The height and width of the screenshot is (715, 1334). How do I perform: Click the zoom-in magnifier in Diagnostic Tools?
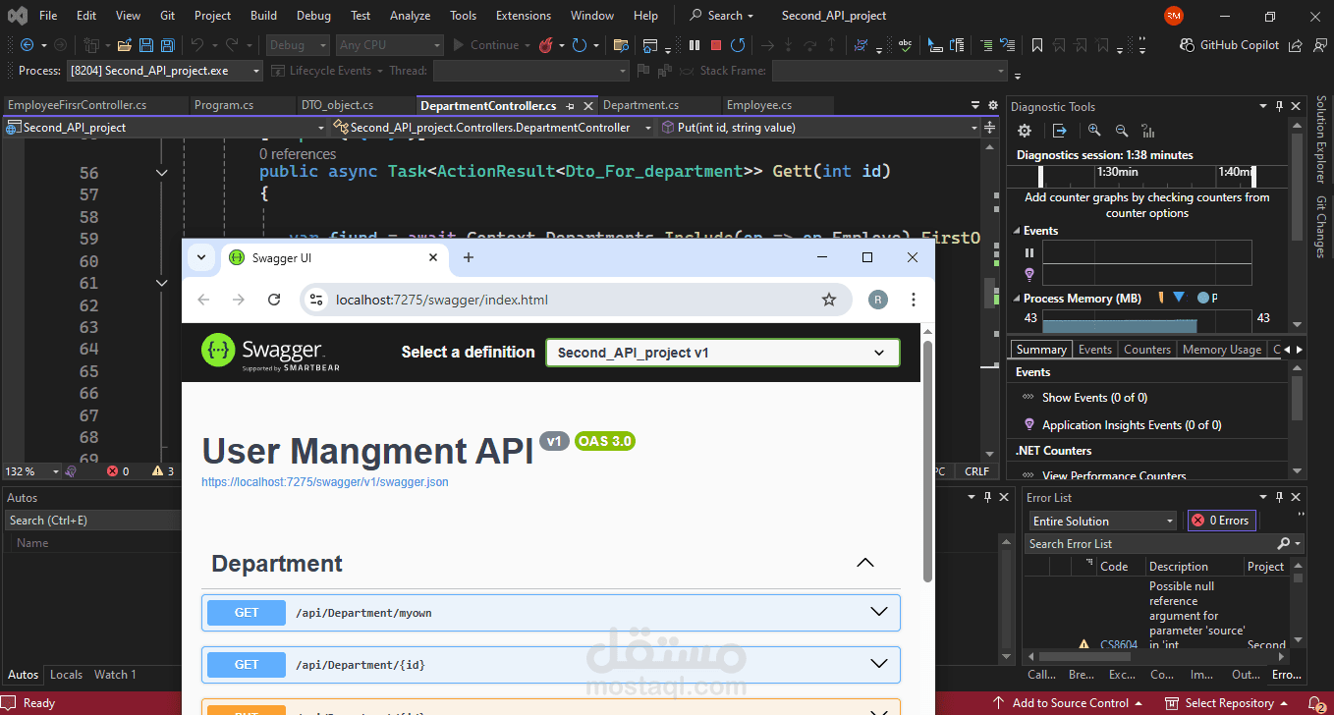point(1093,130)
